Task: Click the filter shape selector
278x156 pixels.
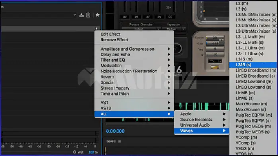Action: click(215, 61)
